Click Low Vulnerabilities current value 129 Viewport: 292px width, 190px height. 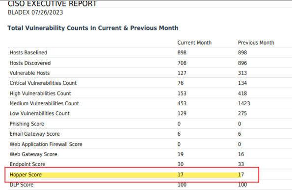click(182, 114)
